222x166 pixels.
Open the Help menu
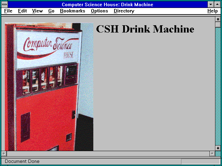(x=213, y=11)
